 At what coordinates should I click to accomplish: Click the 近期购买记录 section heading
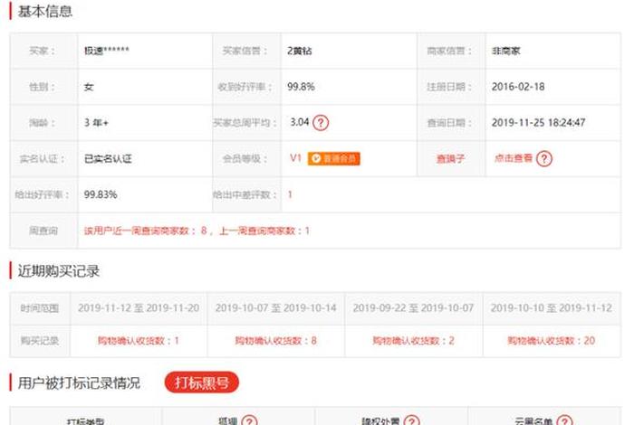coord(59,270)
